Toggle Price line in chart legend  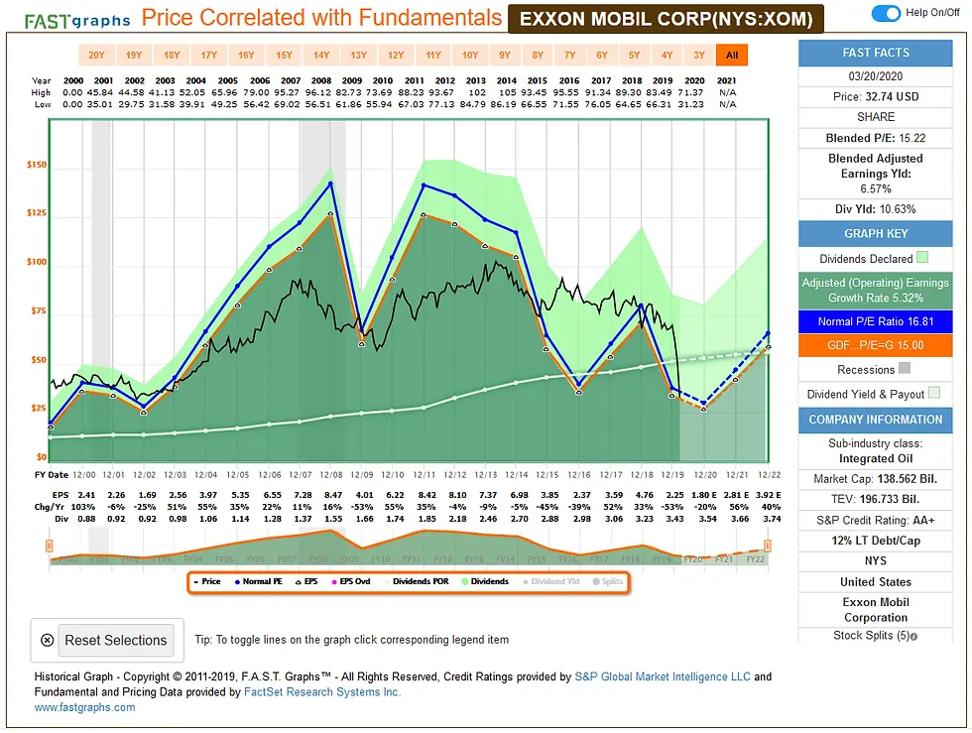click(207, 581)
